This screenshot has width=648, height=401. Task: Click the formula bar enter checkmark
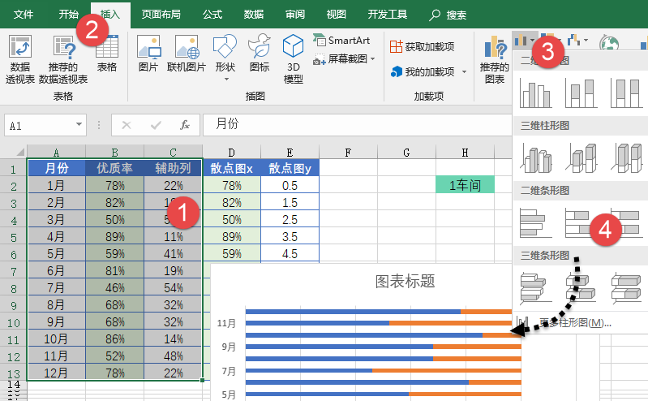[156, 125]
